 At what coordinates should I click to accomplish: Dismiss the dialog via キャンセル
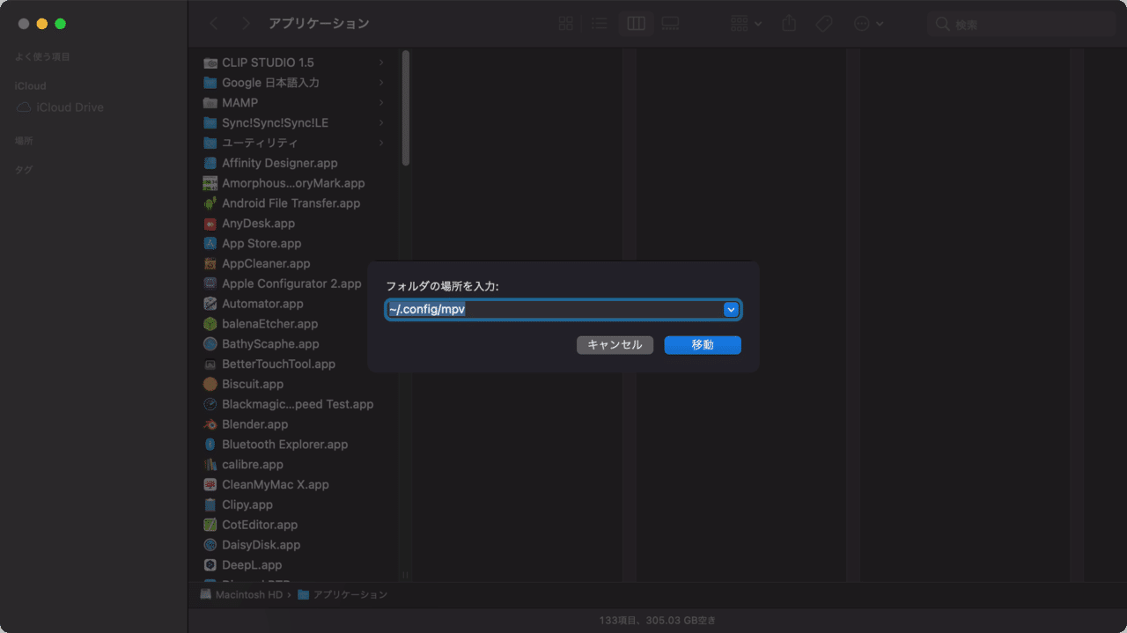pos(615,344)
